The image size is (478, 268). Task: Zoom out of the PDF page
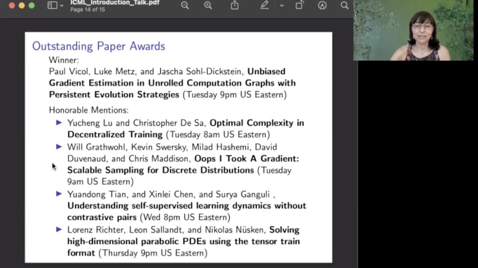click(185, 5)
